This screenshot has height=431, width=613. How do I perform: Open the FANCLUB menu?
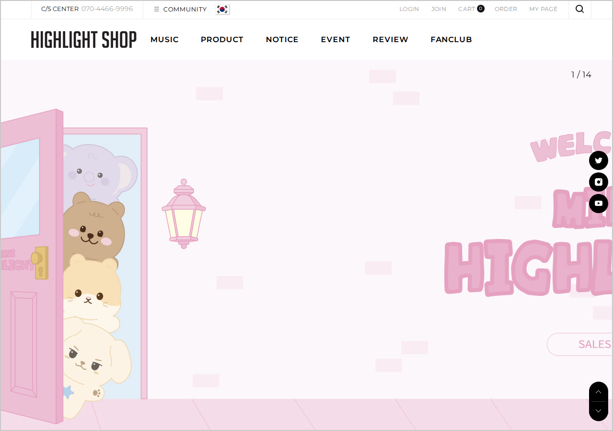tap(451, 40)
